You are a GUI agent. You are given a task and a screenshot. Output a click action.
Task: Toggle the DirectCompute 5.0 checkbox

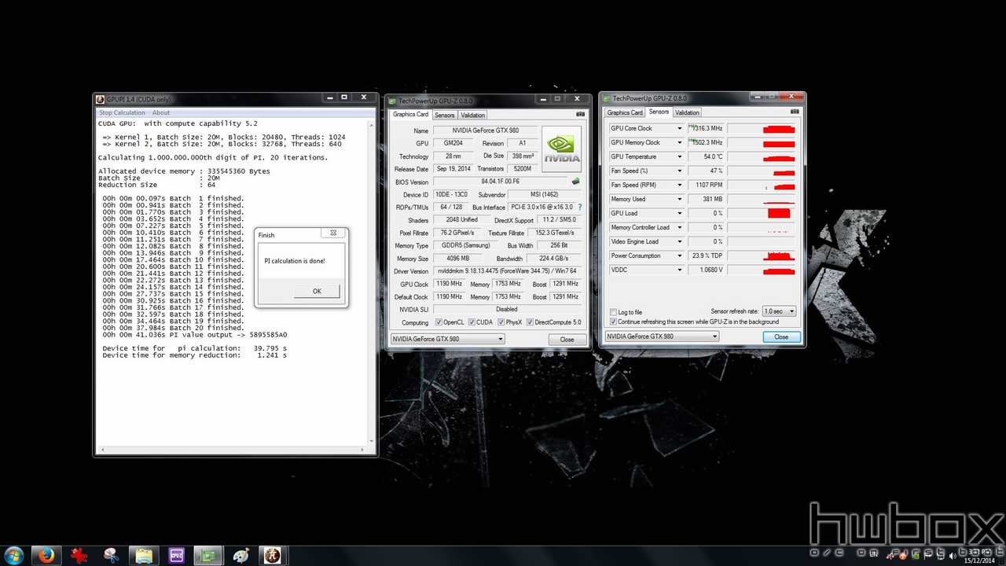[x=531, y=322]
